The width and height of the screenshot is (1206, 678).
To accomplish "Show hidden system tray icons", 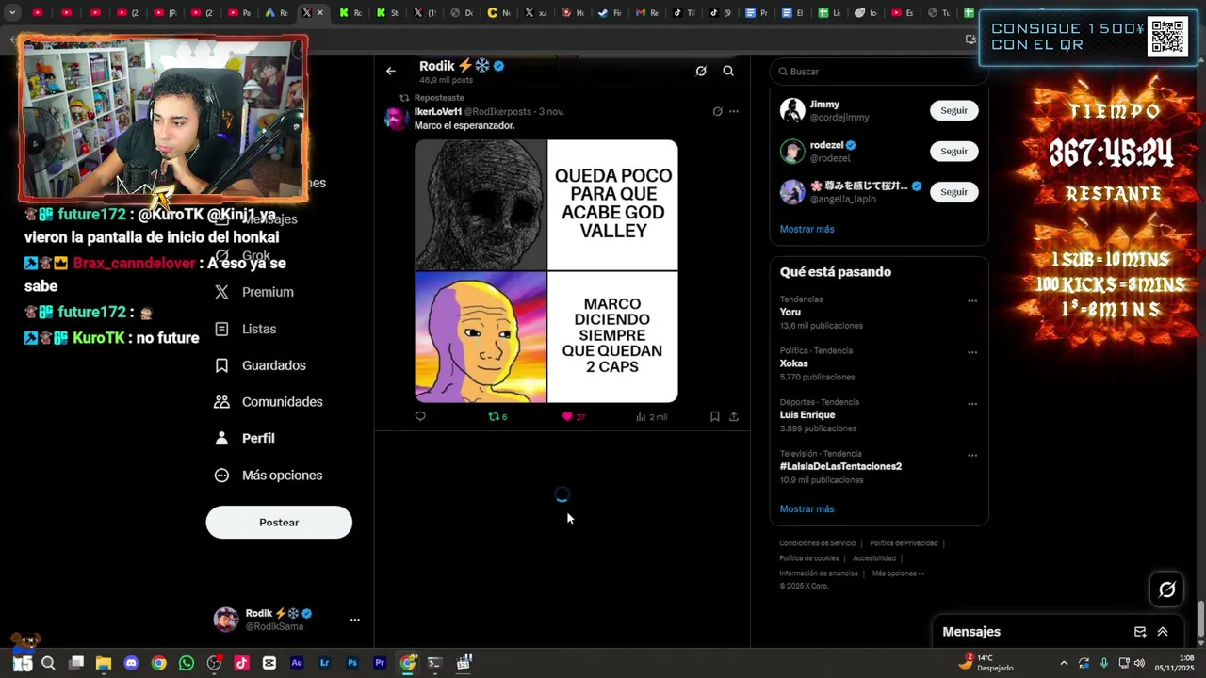I will click(x=1064, y=663).
